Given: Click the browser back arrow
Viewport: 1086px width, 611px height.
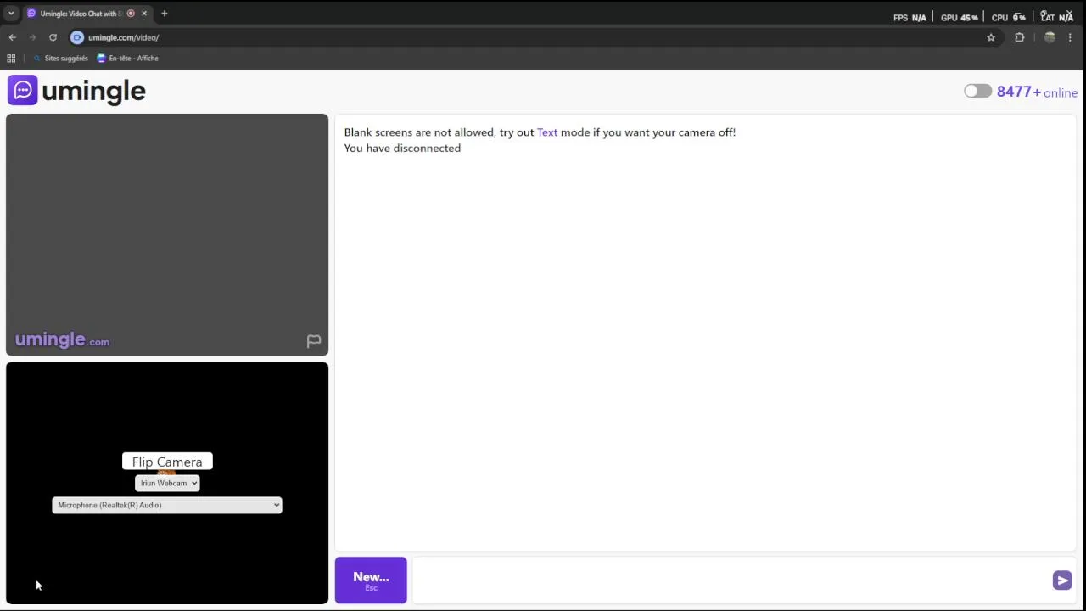Looking at the screenshot, I should coord(13,37).
